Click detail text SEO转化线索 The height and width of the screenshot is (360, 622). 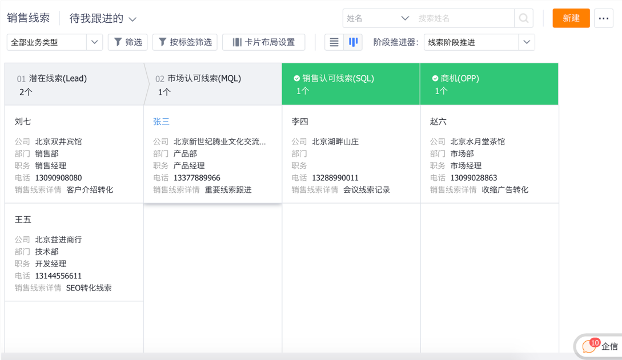[89, 288]
